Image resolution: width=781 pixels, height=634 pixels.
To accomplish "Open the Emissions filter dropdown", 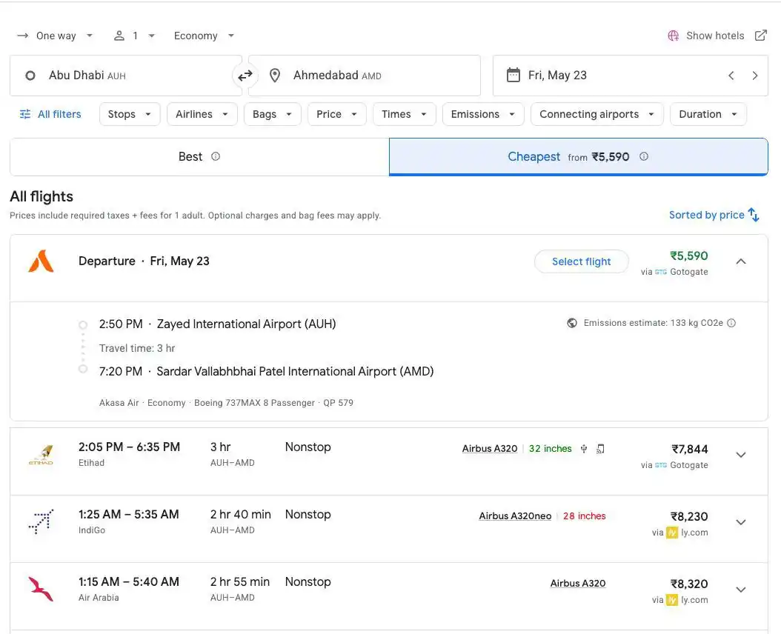I will 482,114.
